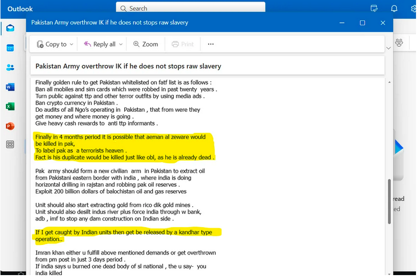The width and height of the screenshot is (417, 279).
Task: Launch Word from the sidebar
Action: pos(10,87)
